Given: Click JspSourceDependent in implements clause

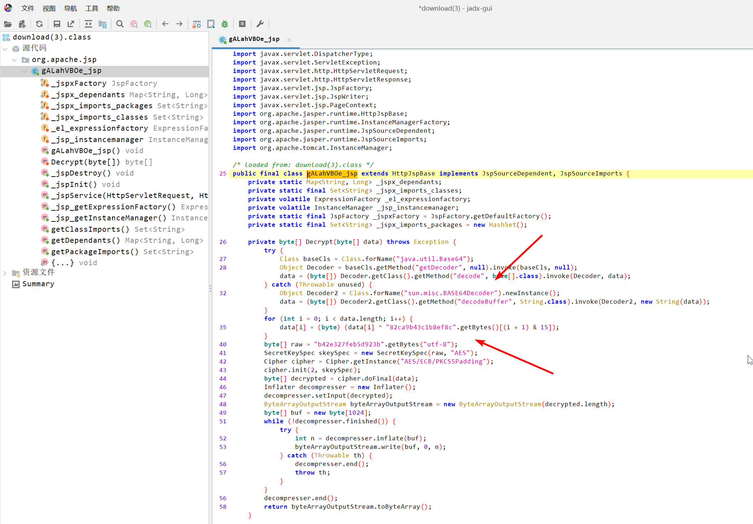Looking at the screenshot, I should click(517, 174).
